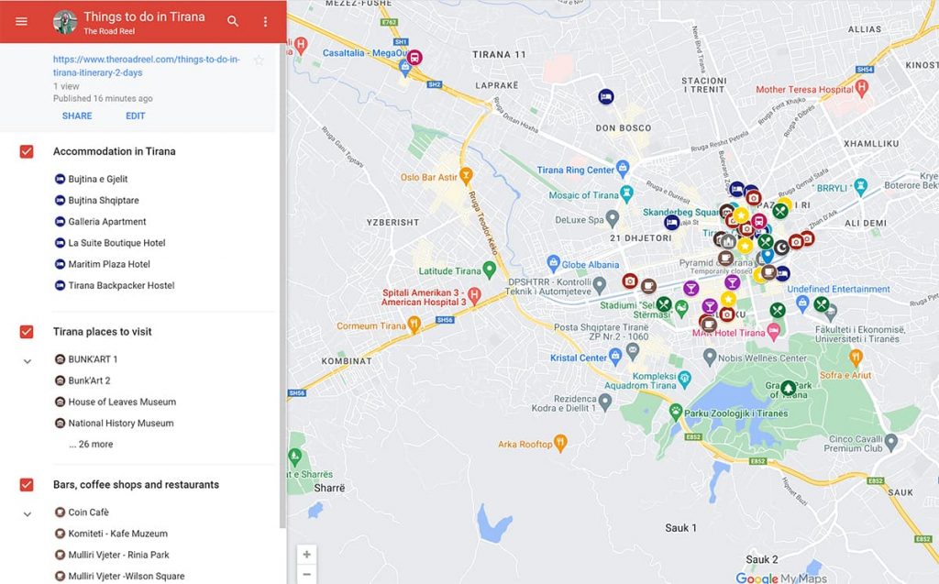Open the search magnifier icon
This screenshot has width=939, height=584.
(x=233, y=22)
